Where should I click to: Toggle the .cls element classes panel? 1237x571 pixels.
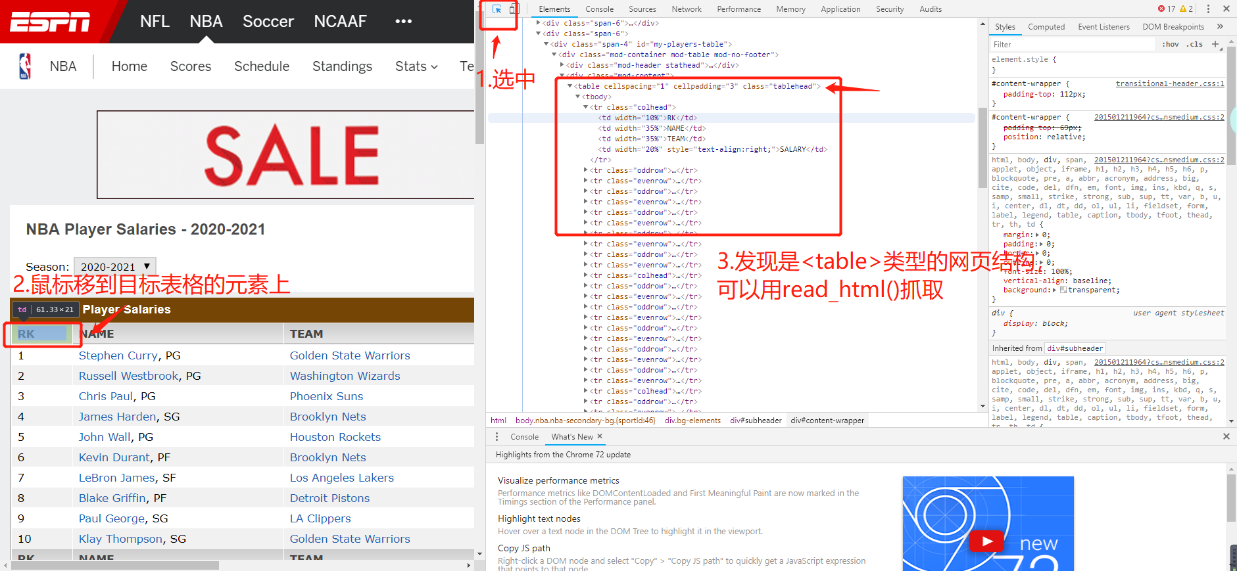[1195, 44]
